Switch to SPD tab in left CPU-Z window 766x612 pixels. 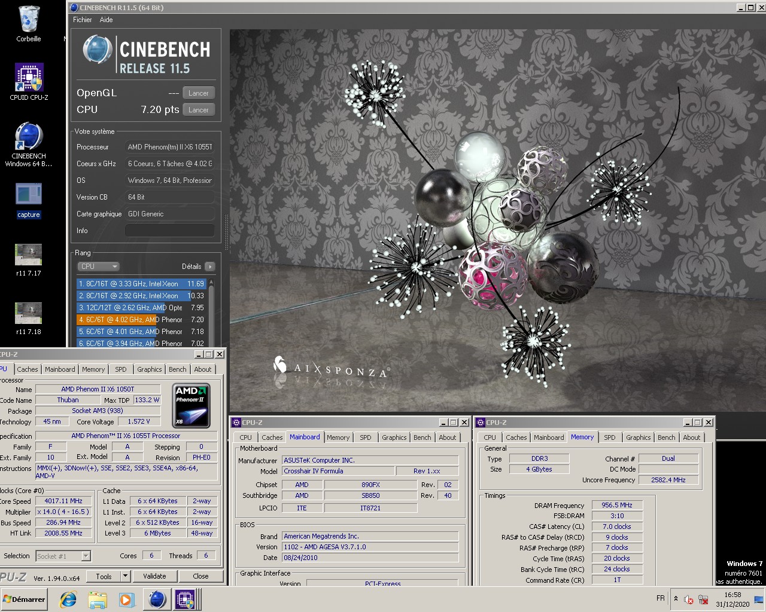point(121,369)
